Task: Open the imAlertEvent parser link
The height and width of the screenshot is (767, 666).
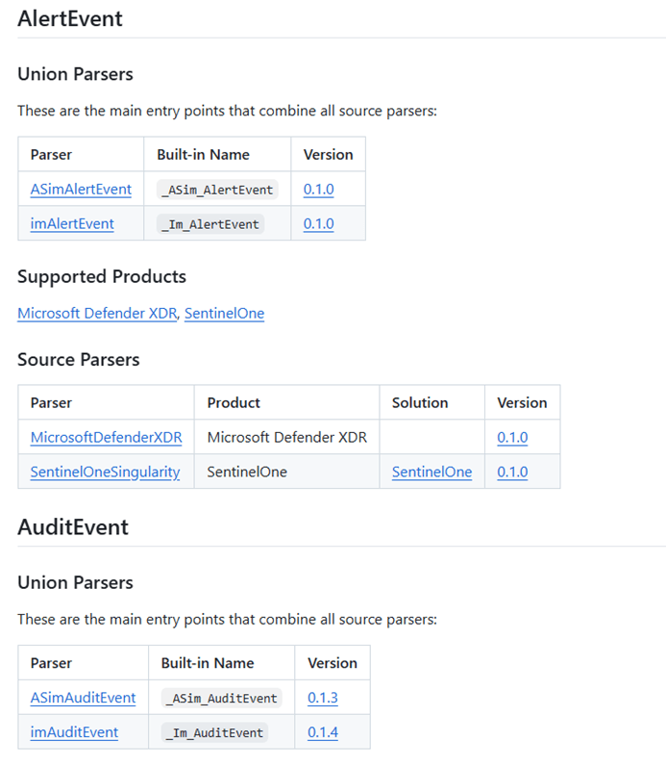Action: coord(72,224)
